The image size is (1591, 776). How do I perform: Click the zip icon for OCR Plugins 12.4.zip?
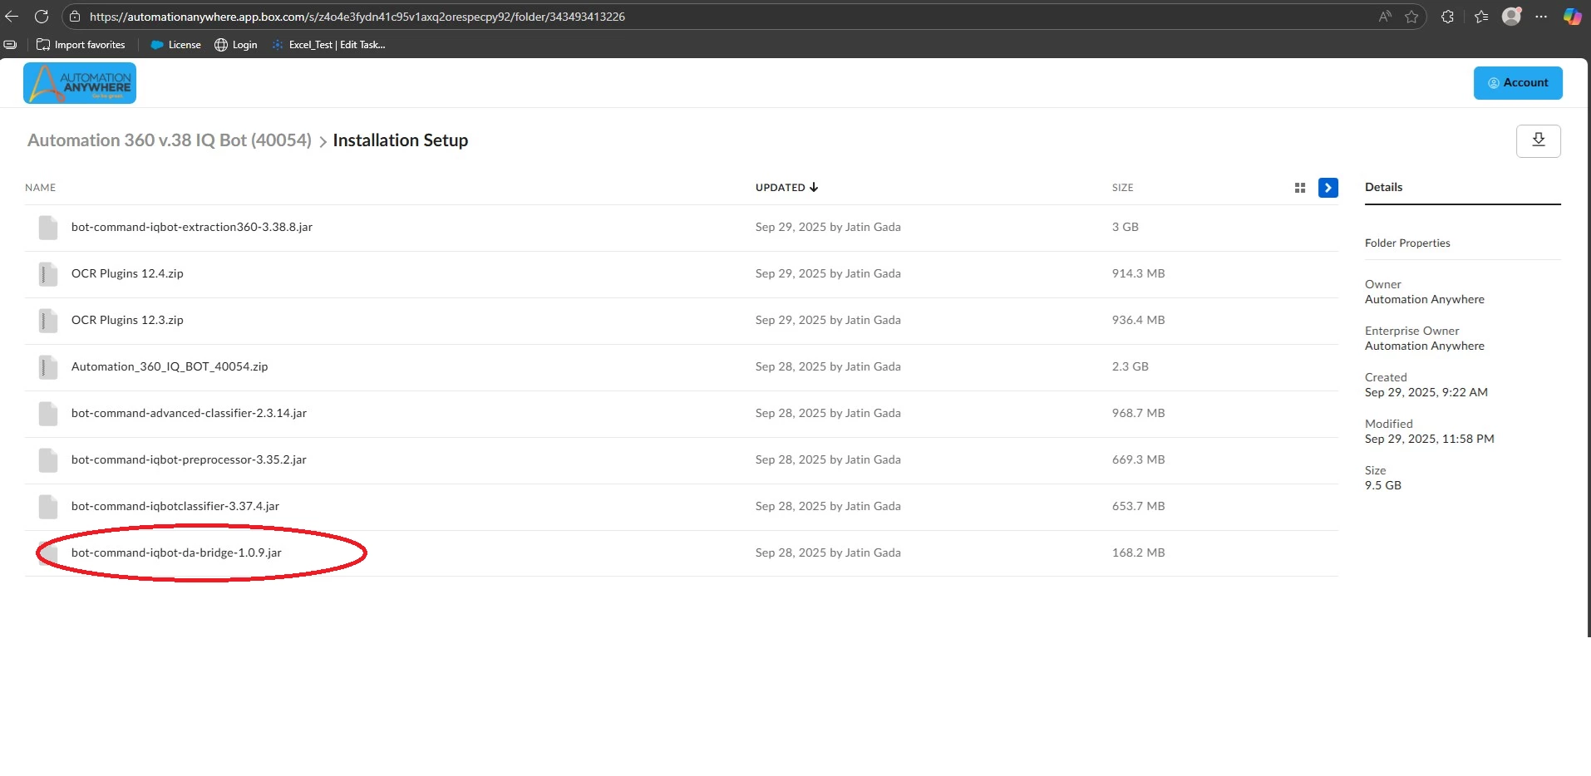(x=48, y=274)
